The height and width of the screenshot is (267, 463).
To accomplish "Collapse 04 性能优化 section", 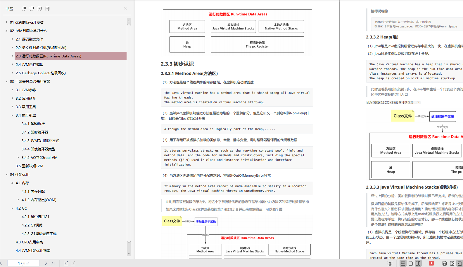I will 7,174.
